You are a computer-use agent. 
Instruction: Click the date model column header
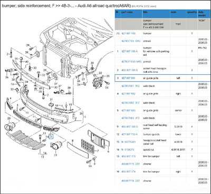click(202, 14)
